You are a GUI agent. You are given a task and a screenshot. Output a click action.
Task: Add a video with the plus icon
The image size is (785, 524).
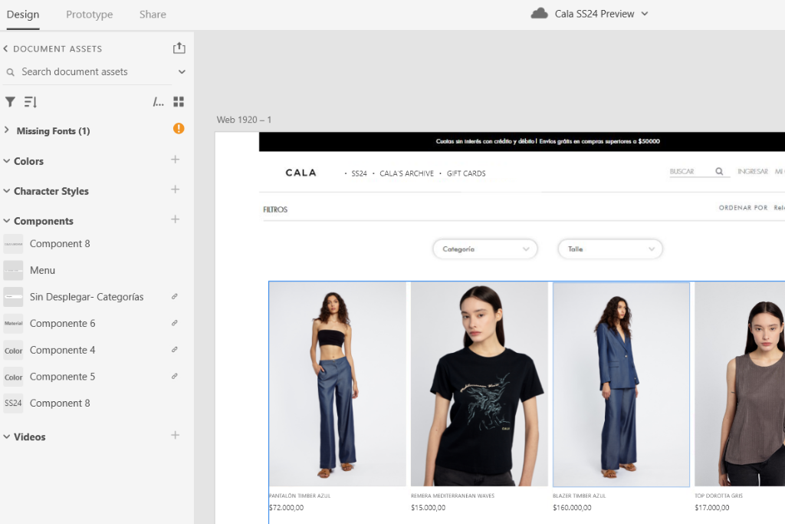pos(176,436)
